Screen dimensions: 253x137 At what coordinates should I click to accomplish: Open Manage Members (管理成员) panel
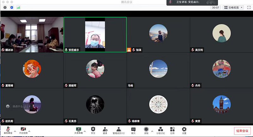(x=119, y=129)
